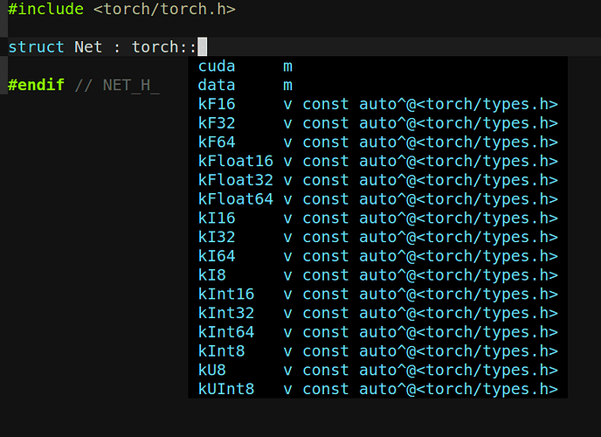The height and width of the screenshot is (437, 601).
Task: Select cuda from the completion list
Action: point(217,66)
